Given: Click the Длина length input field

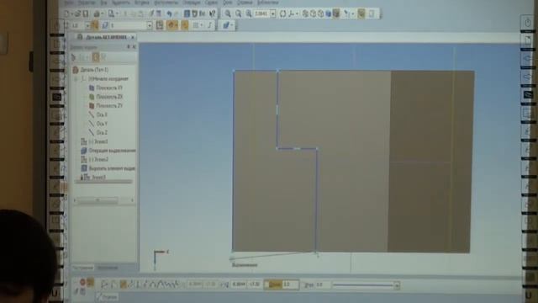Looking at the screenshot, I should (x=290, y=284).
